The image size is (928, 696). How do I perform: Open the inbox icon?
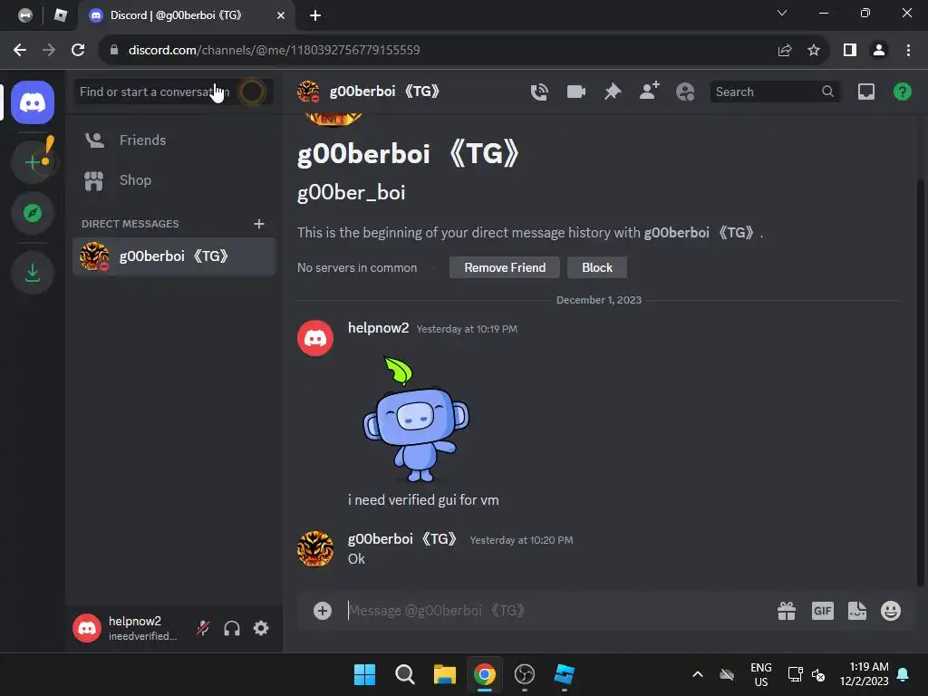(865, 92)
